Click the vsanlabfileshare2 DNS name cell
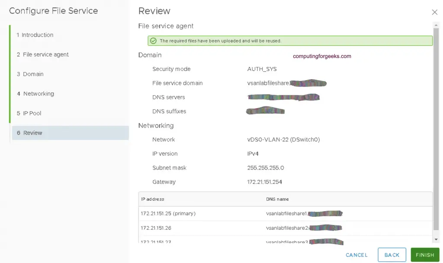Screen dimensions: 443x263 pos(304,228)
